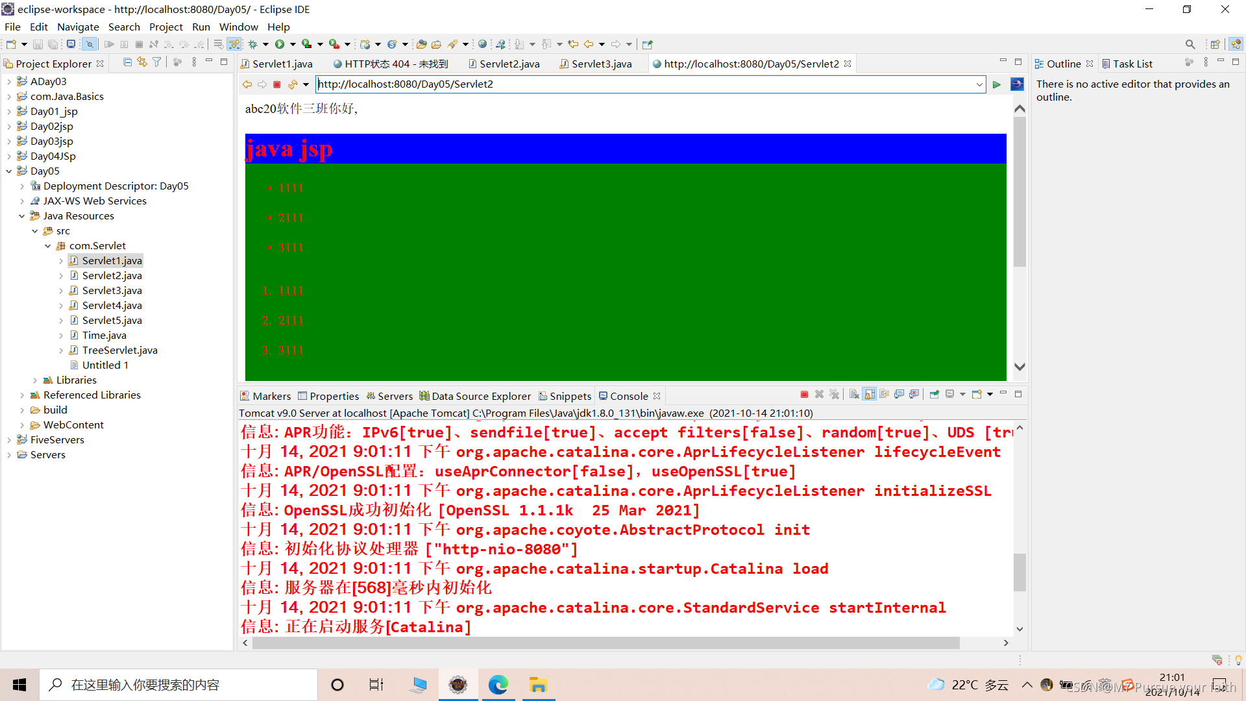Open the Navigate menu
Viewport: 1246px width, 701px height.
(x=78, y=27)
